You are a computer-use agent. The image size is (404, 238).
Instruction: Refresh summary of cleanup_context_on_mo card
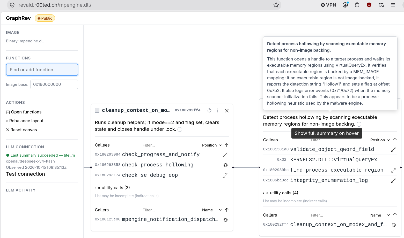click(x=209, y=110)
